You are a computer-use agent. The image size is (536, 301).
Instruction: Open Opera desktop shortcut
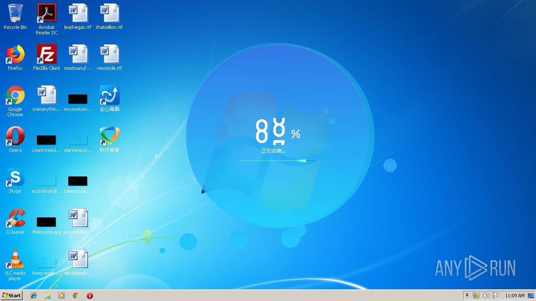click(15, 140)
